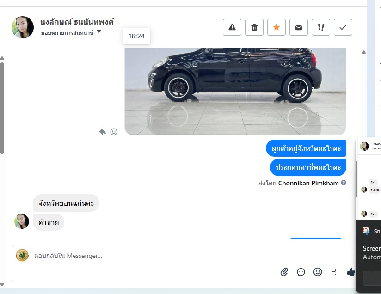Click the left panel scroll-down arrow
The width and height of the screenshot is (381, 294).
[x=2, y=284]
